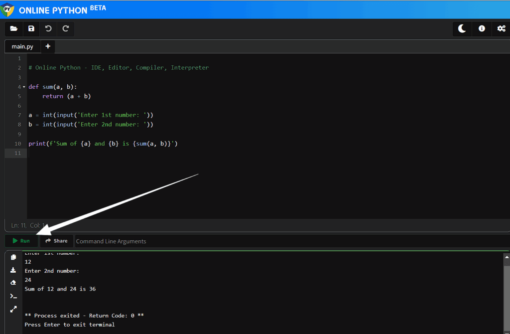510x334 pixels.
Task: Open a file with the folder icon
Action: 14,29
